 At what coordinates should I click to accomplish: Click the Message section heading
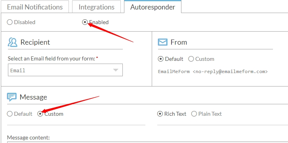pos(33,97)
